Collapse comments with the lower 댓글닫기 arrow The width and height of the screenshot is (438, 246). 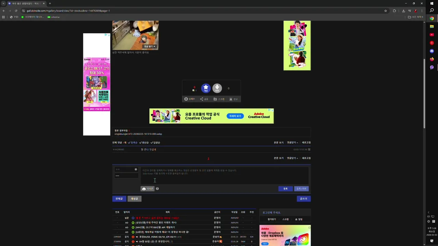pyautogui.click(x=293, y=158)
